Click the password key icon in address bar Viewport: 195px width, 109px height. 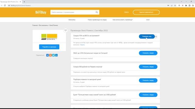coord(168,5)
